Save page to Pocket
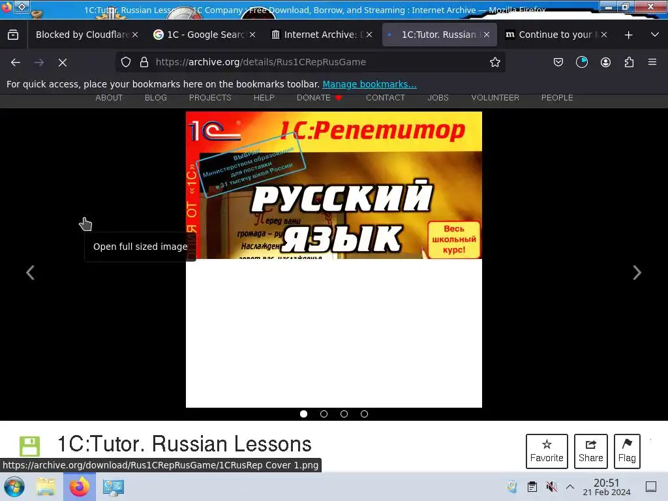The height and width of the screenshot is (501, 668). click(558, 62)
